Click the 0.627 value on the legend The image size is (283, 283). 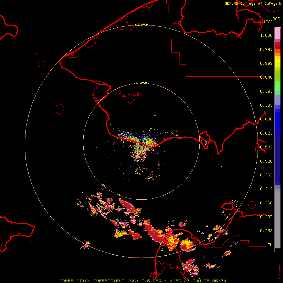tap(266, 133)
